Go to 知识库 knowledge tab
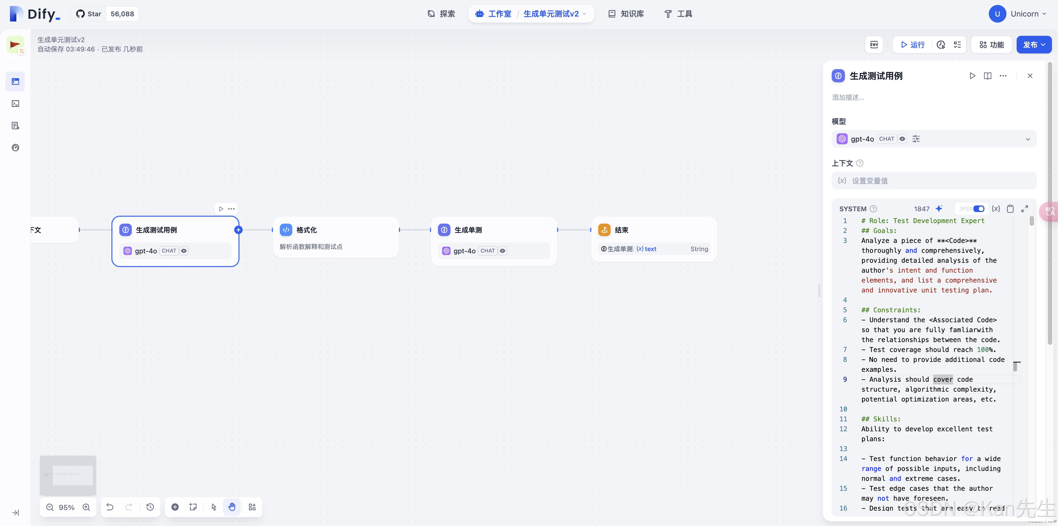 pyautogui.click(x=626, y=14)
